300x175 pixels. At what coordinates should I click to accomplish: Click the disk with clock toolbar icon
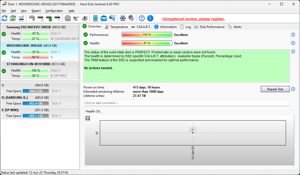(x=41, y=18)
